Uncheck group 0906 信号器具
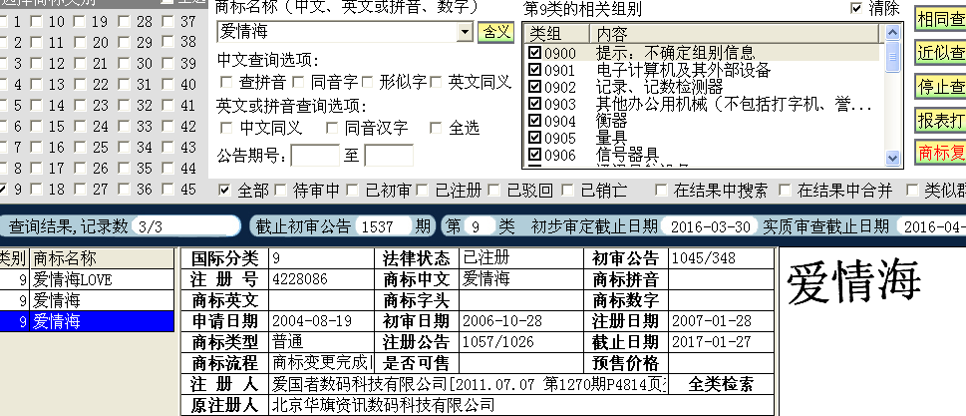Image resolution: width=966 pixels, height=416 pixels. click(534, 154)
